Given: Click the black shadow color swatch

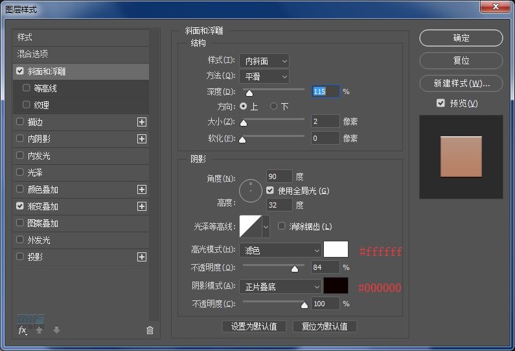Looking at the screenshot, I should (336, 285).
